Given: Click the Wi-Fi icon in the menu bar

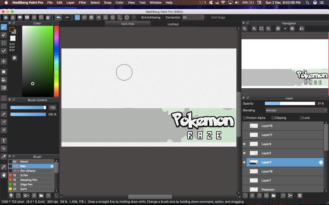Looking at the screenshot, I should (x=223, y=3).
